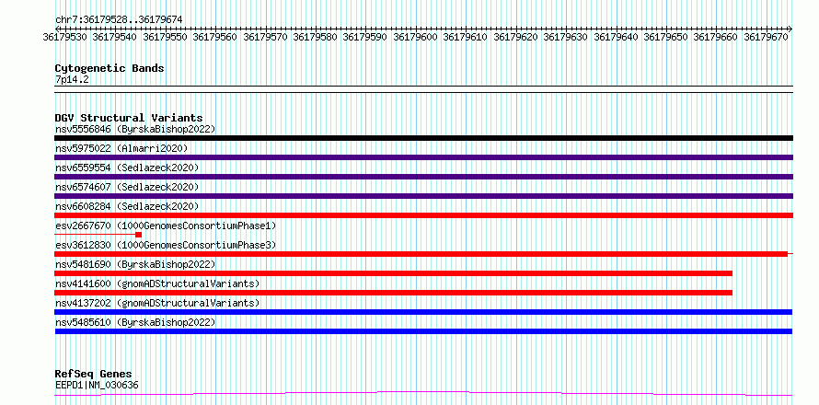
Task: Click ruler position 36179640
Action: (617, 37)
